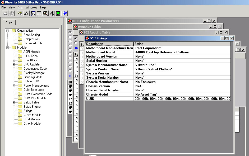The image size is (249, 156).
Task: Select topmost radio button in BIOS Configuration Parameters
Action: pos(70,33)
